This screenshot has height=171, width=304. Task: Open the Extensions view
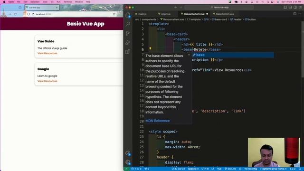[x=128, y=52]
